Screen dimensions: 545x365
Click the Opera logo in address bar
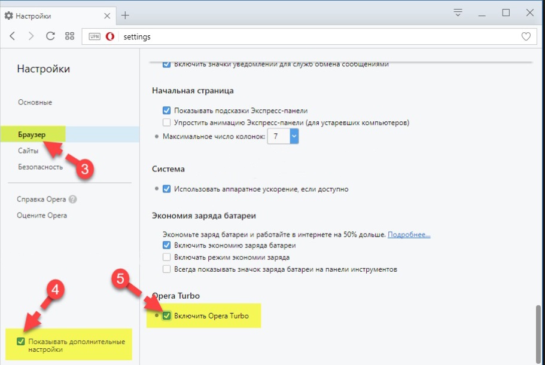110,36
